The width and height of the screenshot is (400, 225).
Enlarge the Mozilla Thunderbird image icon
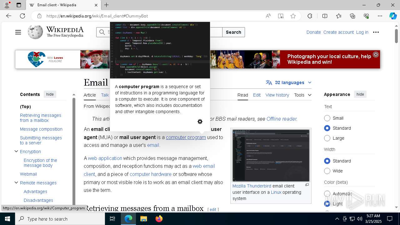[x=307, y=185]
